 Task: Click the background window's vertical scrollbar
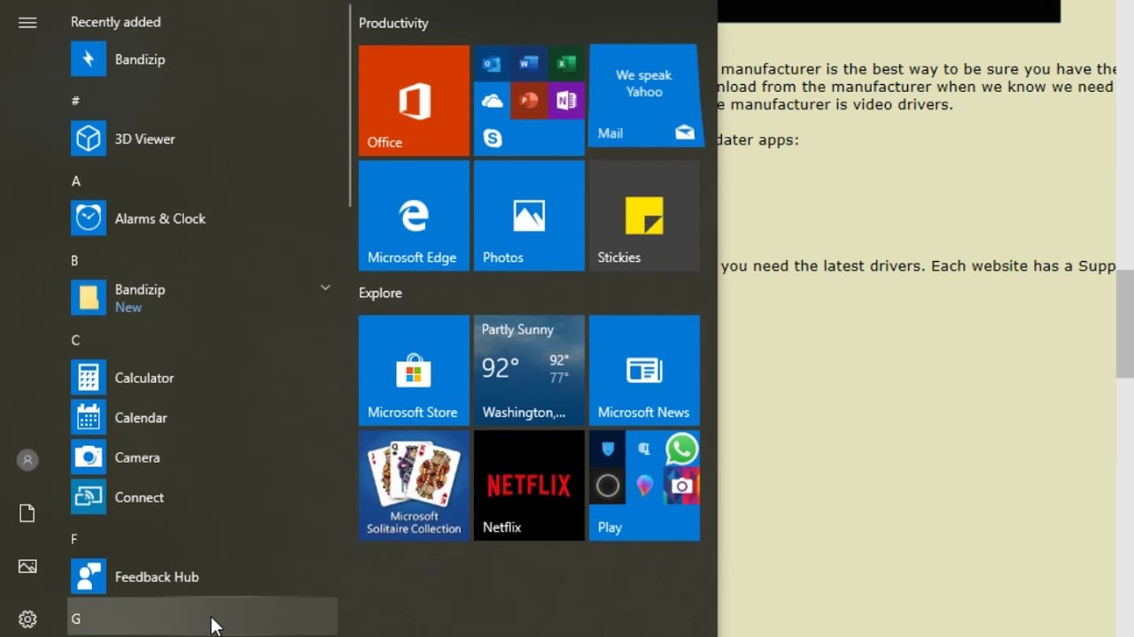point(1125,324)
